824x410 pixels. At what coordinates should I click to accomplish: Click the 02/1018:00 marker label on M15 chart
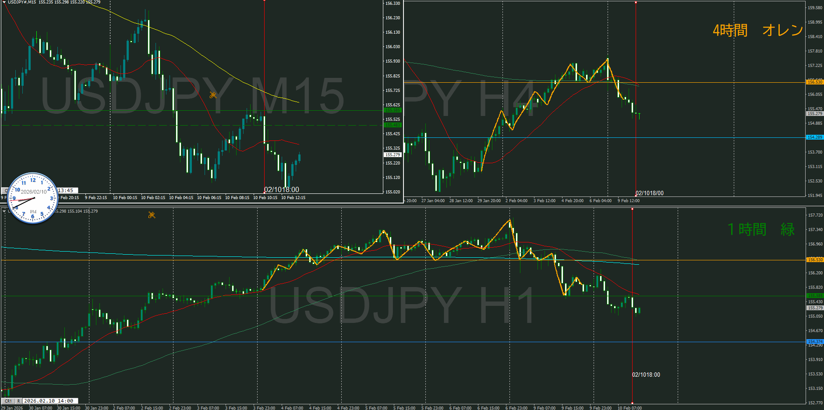pos(281,189)
